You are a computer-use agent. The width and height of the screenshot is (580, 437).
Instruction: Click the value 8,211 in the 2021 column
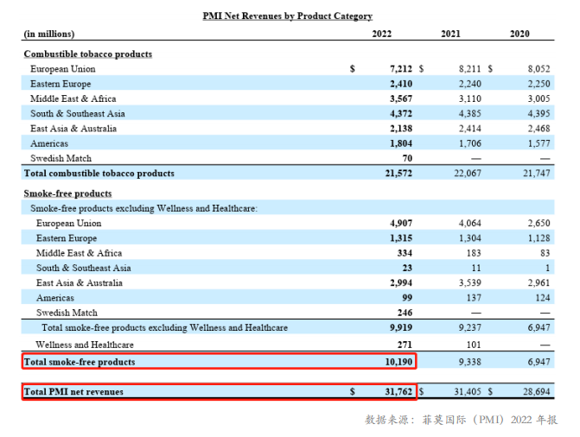pyautogui.click(x=469, y=69)
